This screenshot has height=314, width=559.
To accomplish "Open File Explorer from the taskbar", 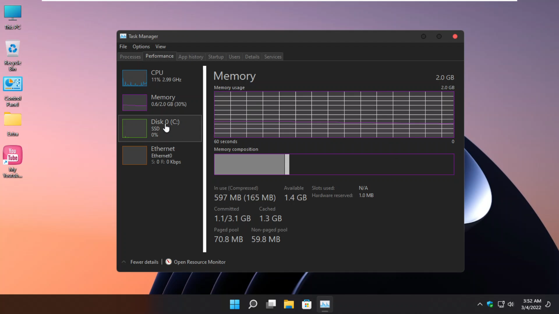I will pos(289,304).
